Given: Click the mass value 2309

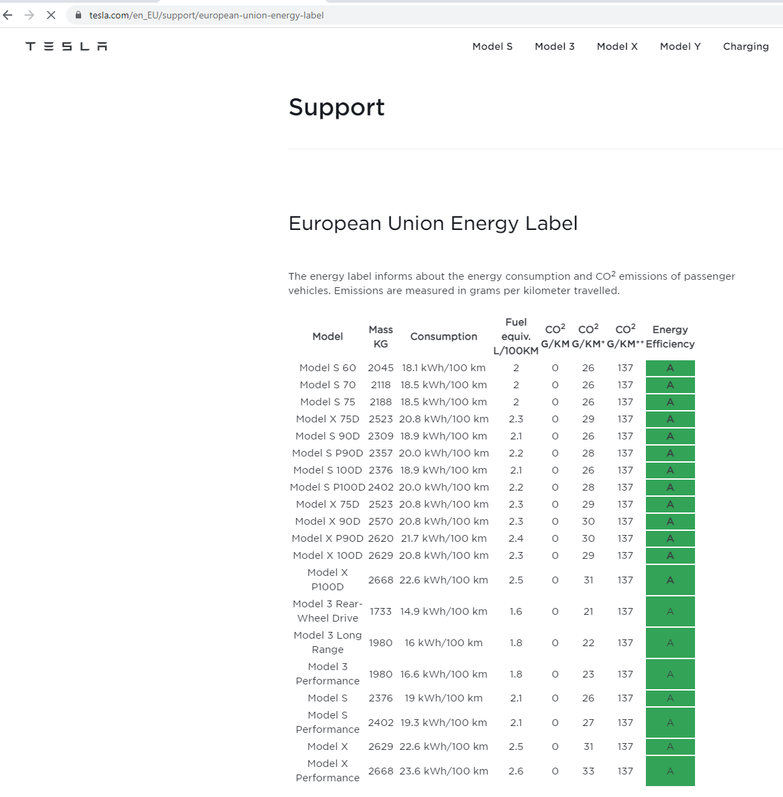Looking at the screenshot, I should tap(381, 436).
